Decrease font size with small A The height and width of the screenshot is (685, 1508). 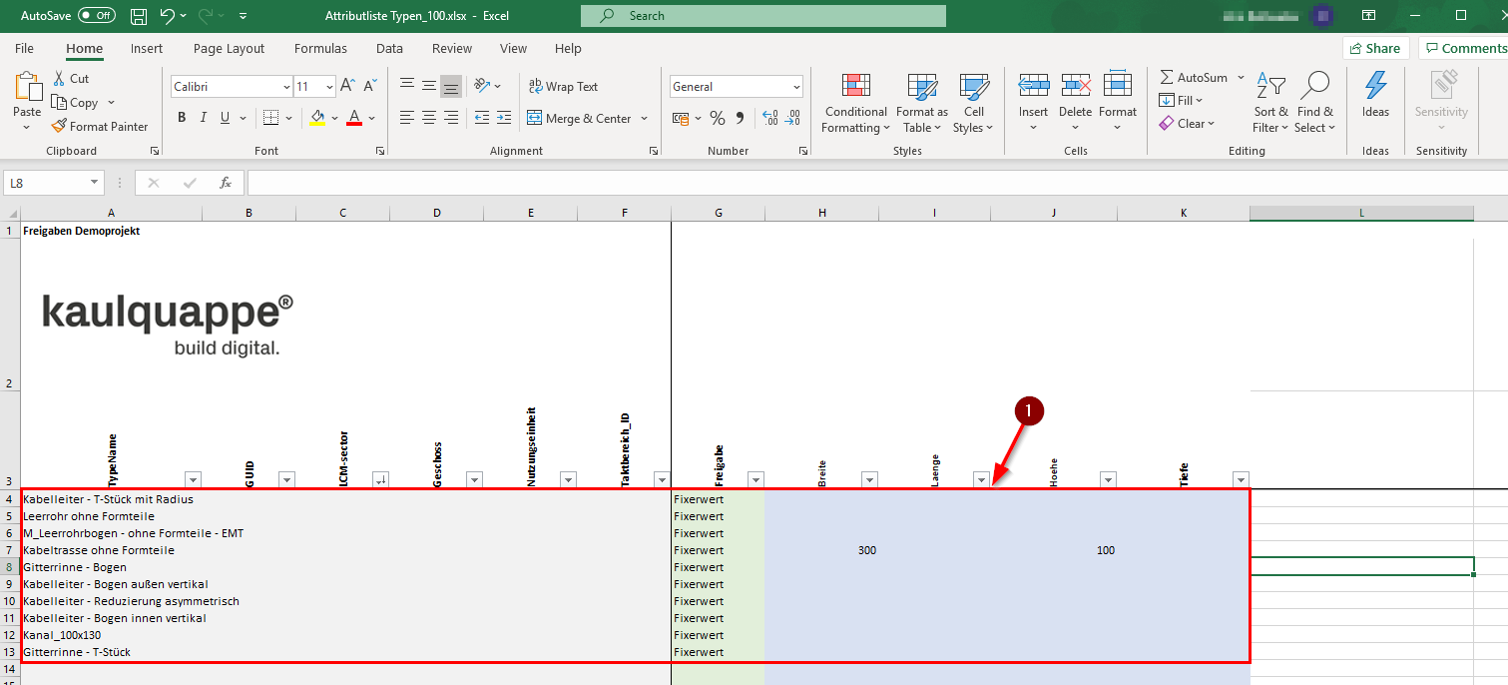pyautogui.click(x=370, y=87)
